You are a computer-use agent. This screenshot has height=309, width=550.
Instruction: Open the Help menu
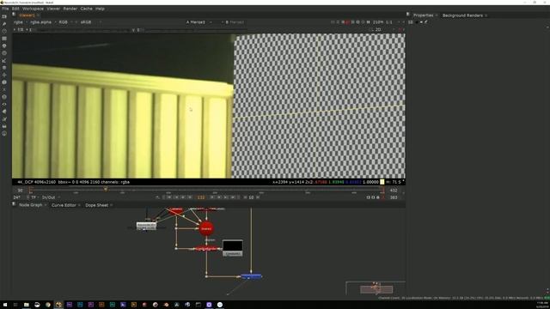click(100, 9)
